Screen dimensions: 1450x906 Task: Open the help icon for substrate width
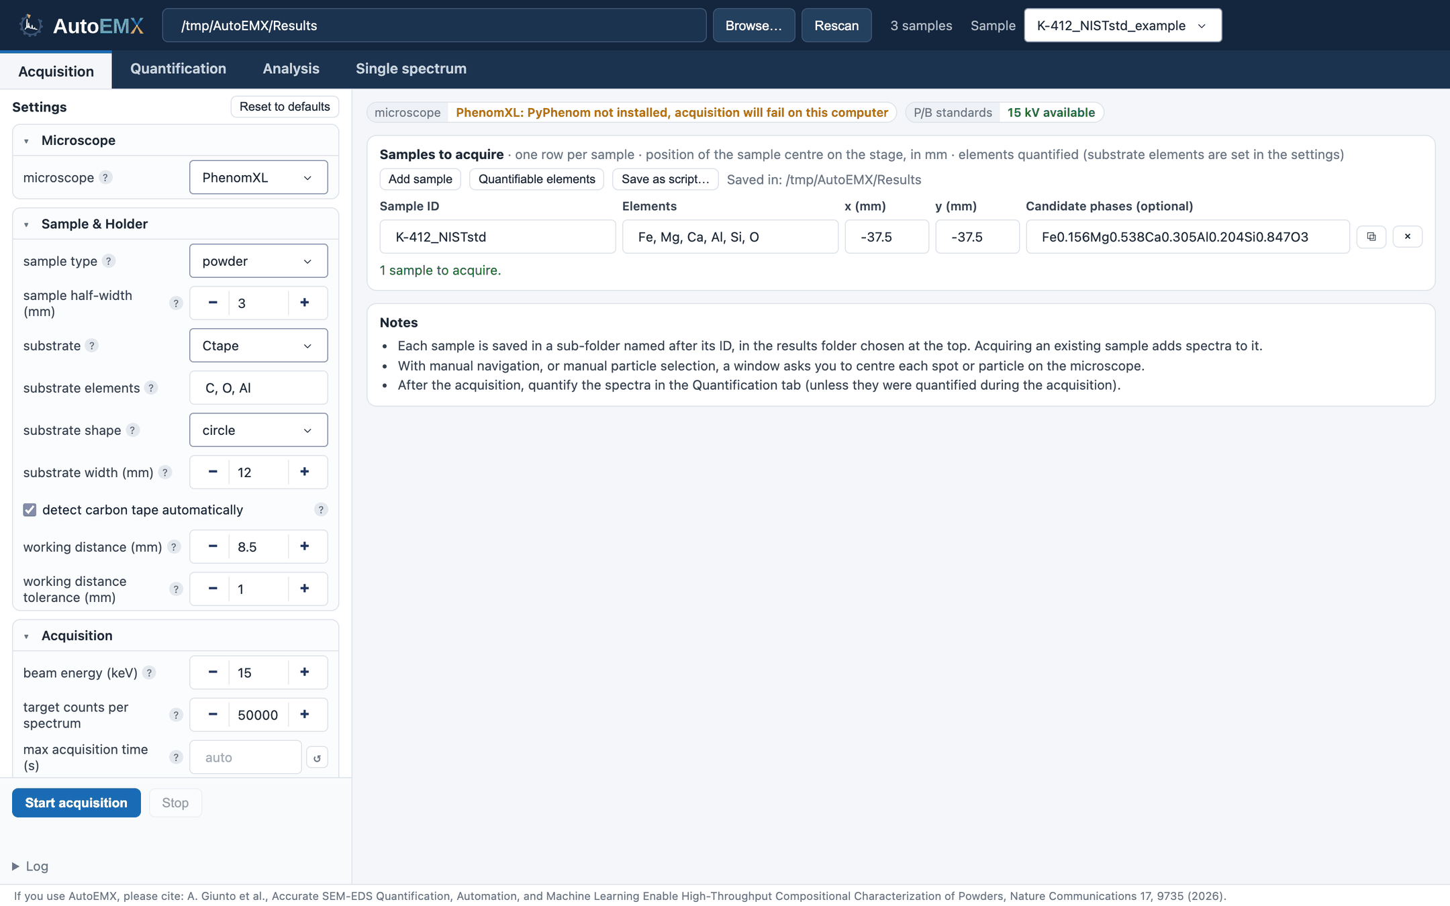tap(165, 472)
